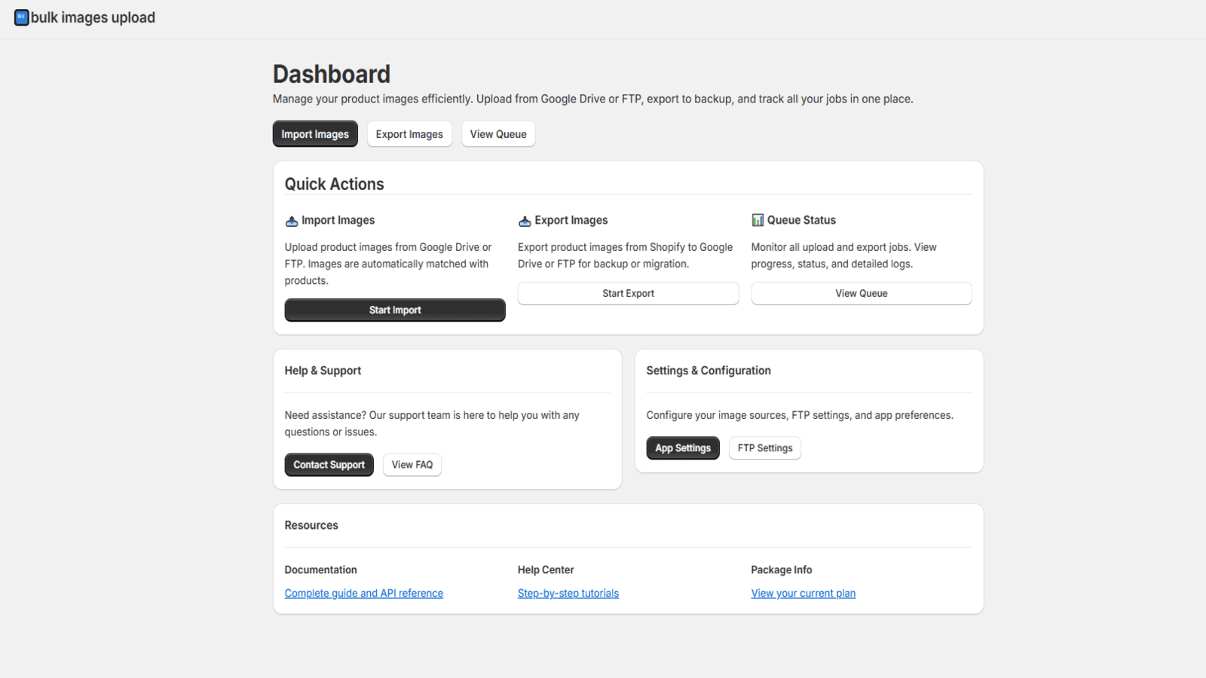Click the 'Configure your image sources' text
Image resolution: width=1206 pixels, height=678 pixels.
pyautogui.click(x=800, y=415)
